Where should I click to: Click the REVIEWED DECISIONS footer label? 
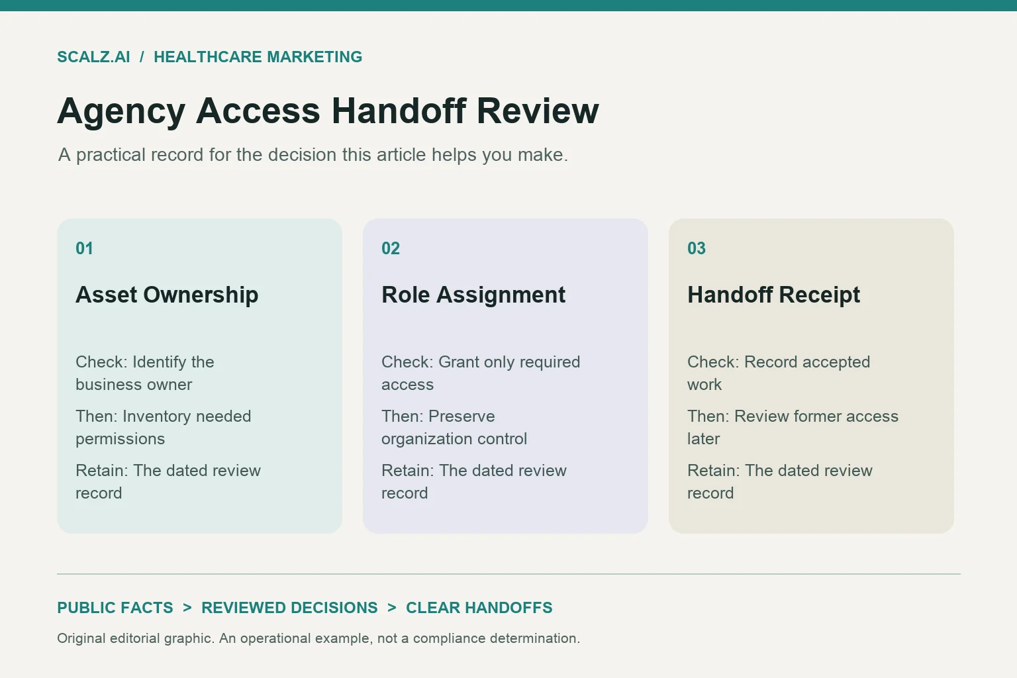click(289, 608)
